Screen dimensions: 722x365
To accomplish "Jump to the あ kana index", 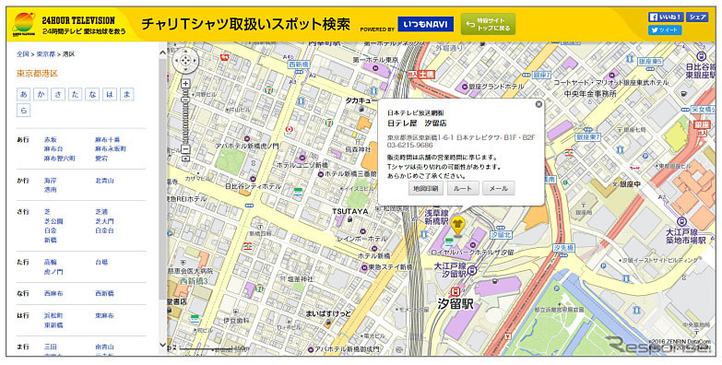I will coord(23,94).
